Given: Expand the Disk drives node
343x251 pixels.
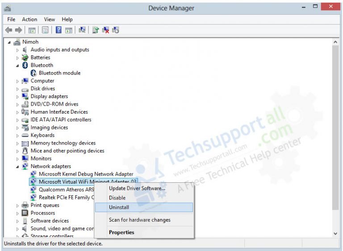Looking at the screenshot, I should [x=17, y=89].
